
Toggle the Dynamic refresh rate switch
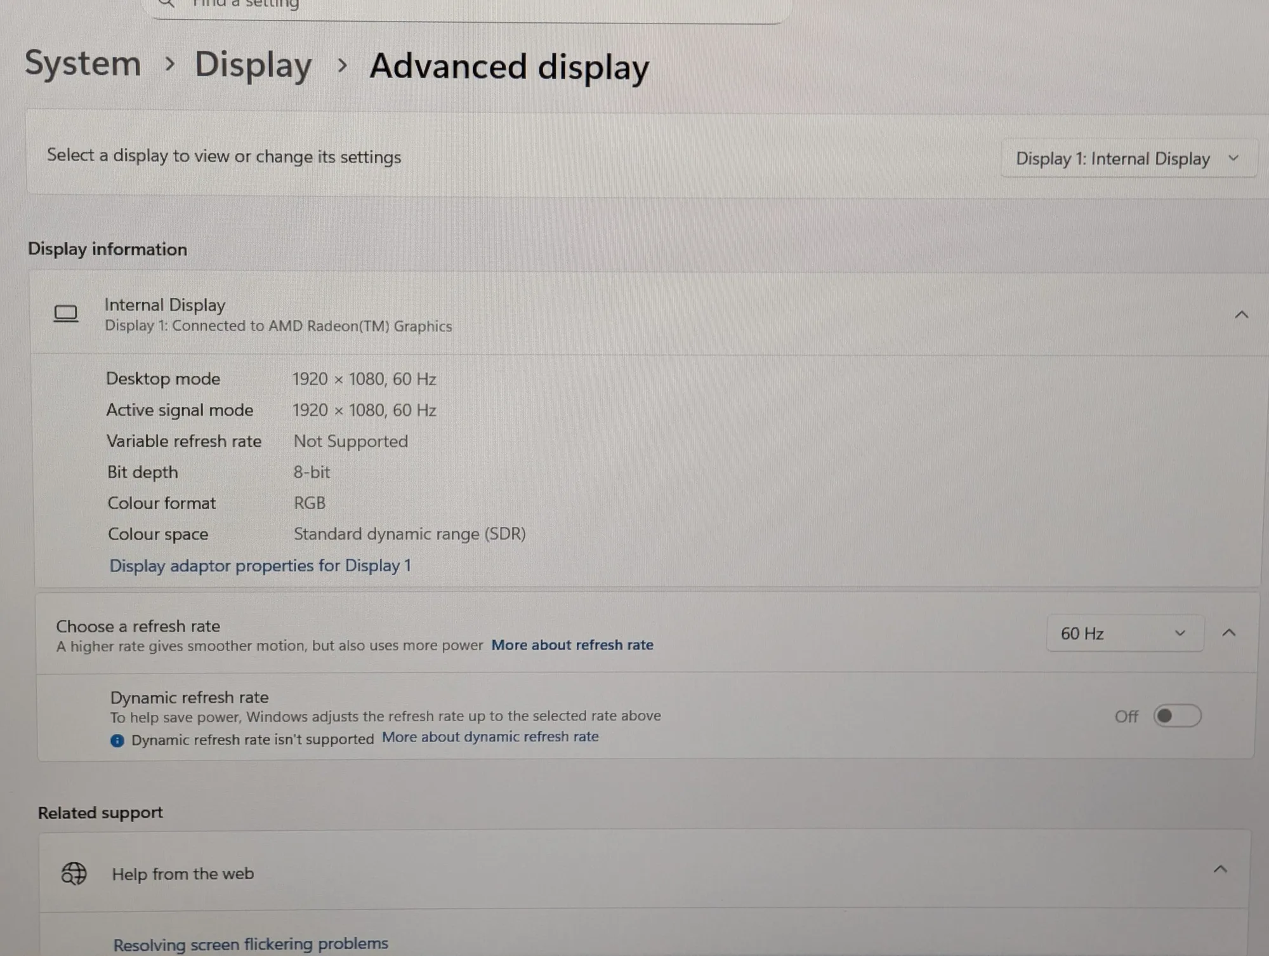pos(1177,716)
